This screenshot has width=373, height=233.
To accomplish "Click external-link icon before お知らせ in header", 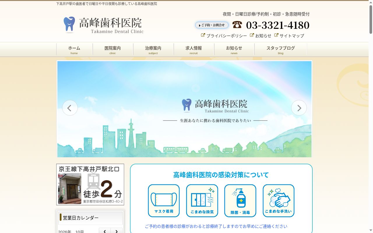I will (252, 35).
